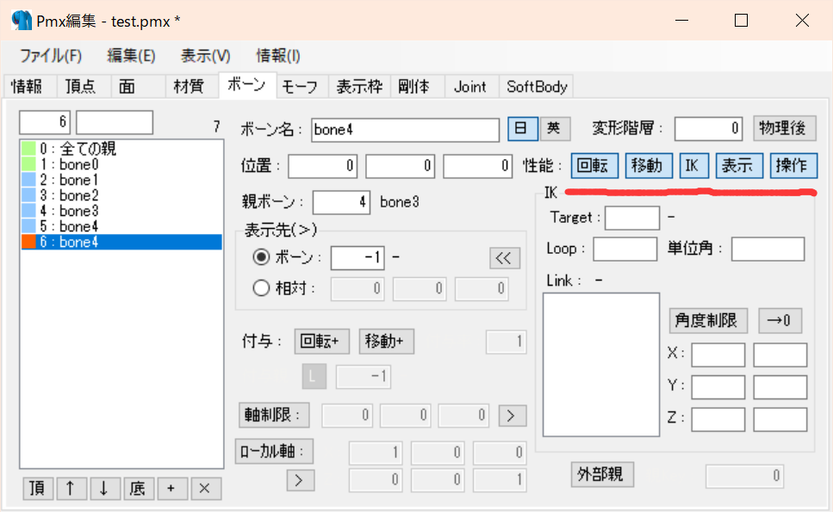Toggle the IK capability button

pos(693,165)
